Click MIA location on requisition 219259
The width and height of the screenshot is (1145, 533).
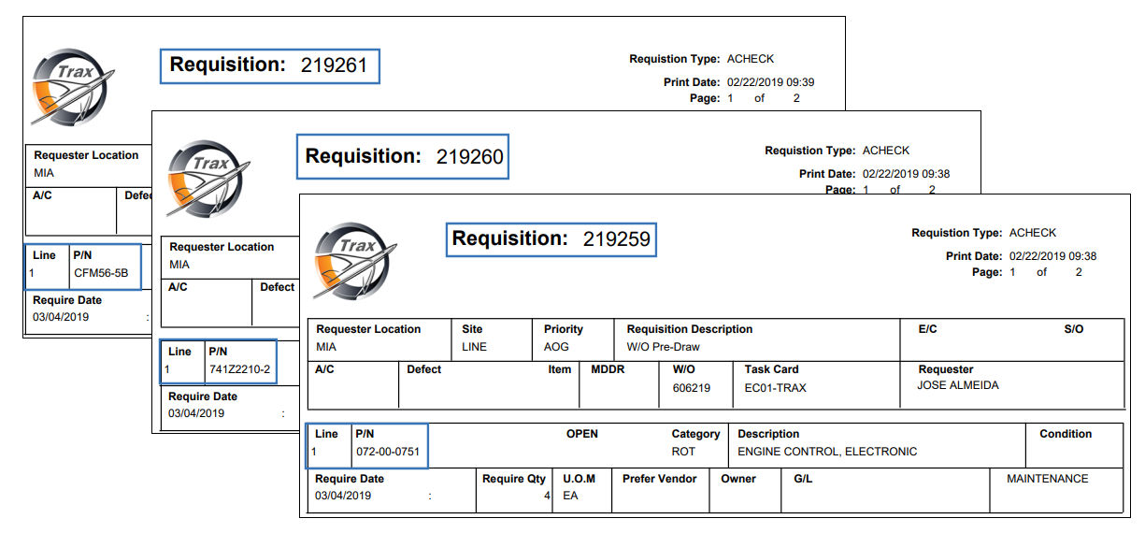click(326, 347)
